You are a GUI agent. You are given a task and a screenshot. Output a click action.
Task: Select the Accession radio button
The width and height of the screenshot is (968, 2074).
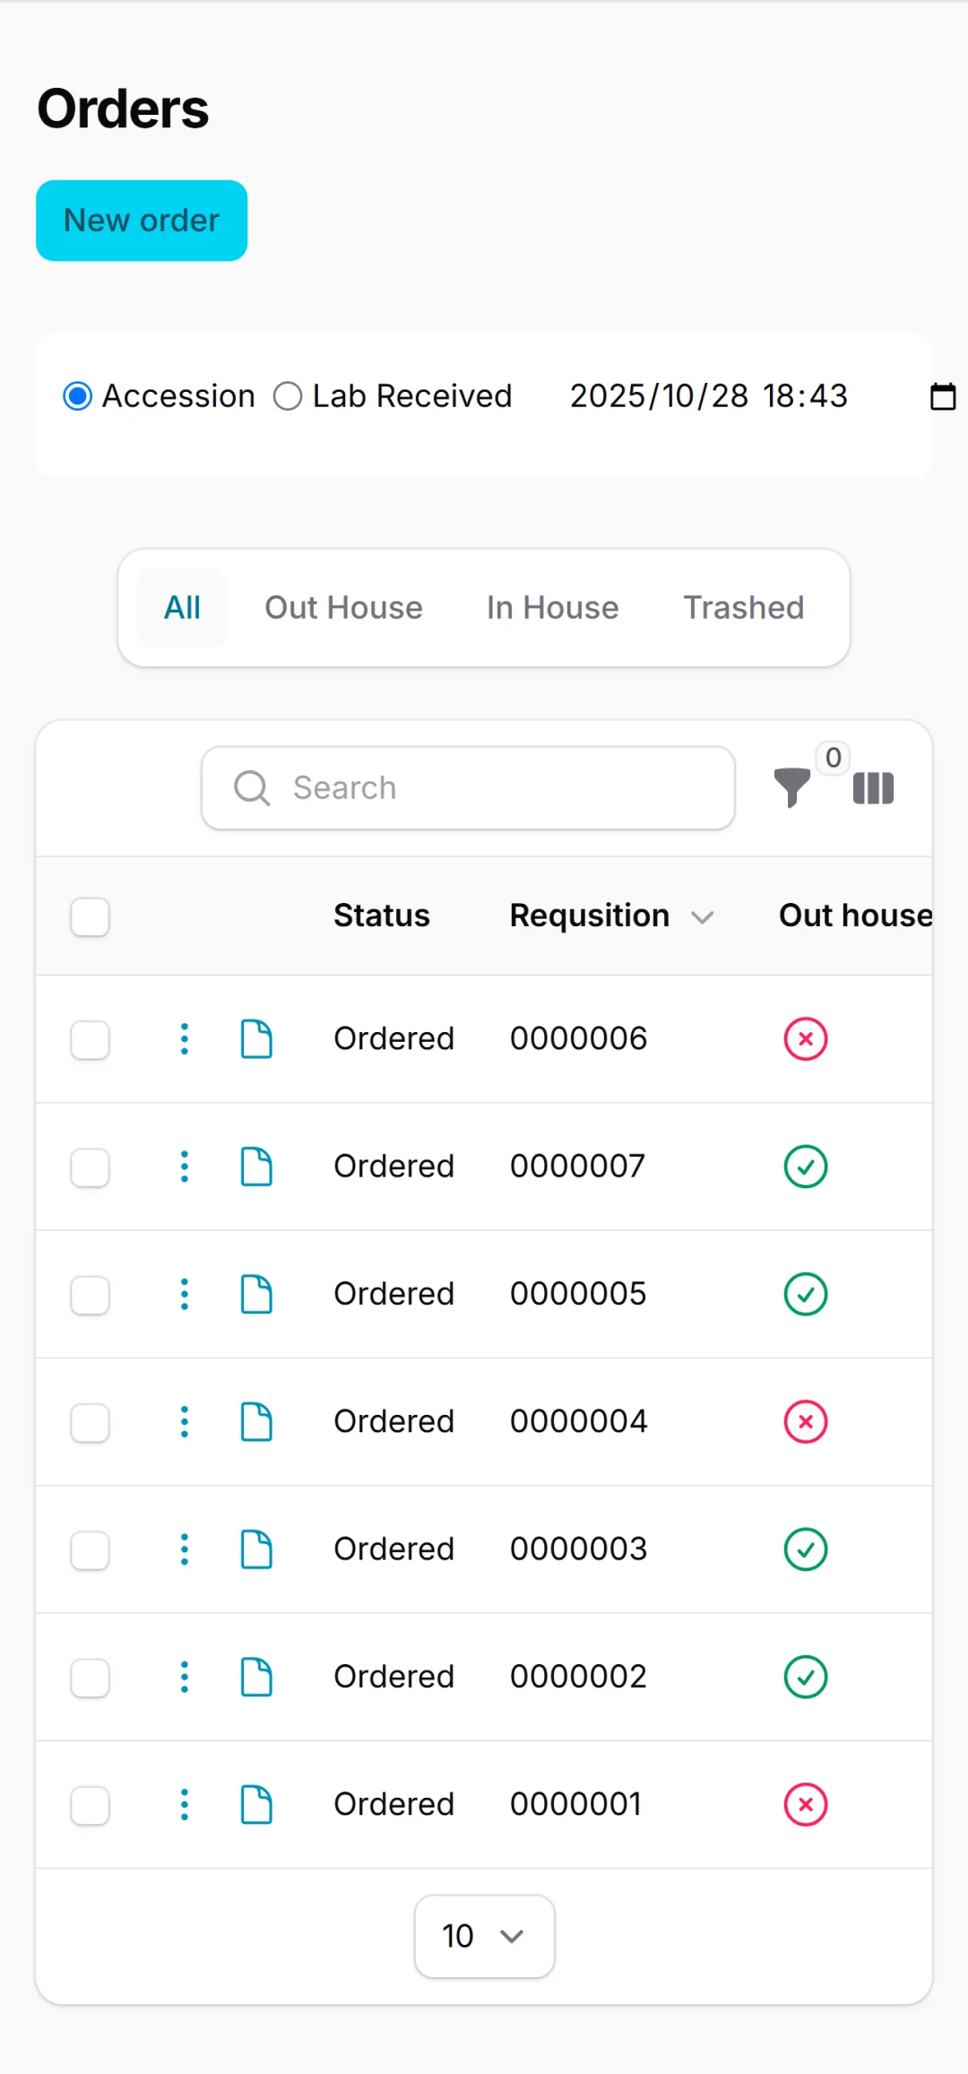point(78,395)
